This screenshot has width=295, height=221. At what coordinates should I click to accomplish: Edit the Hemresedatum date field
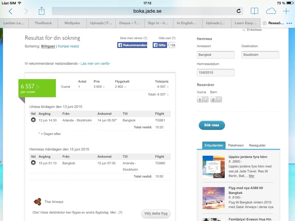pos(215,73)
